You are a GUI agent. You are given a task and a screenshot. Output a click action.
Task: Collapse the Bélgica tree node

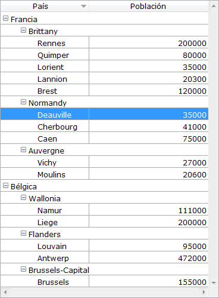5,186
